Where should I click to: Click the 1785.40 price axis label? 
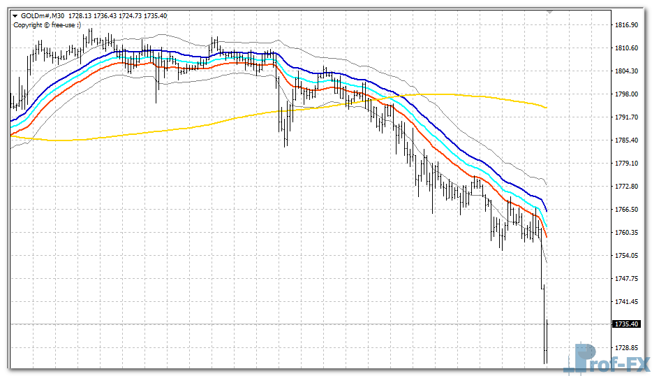coord(626,140)
